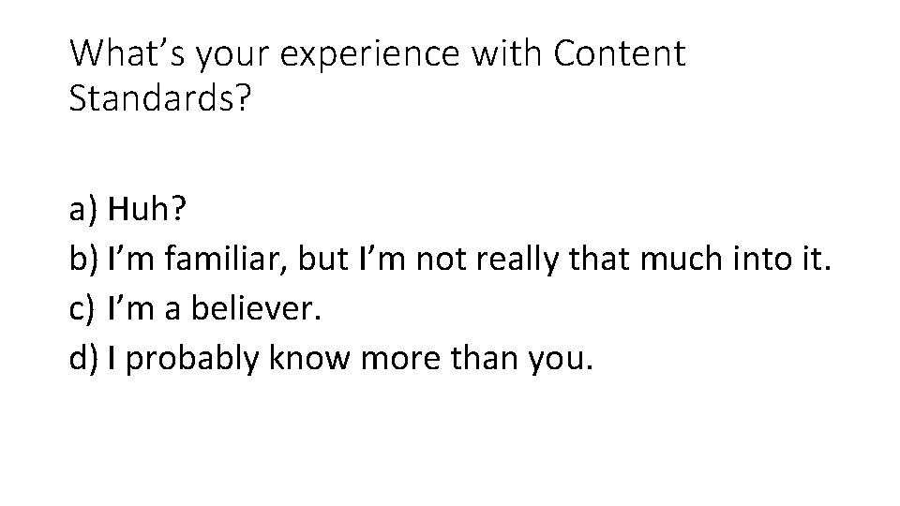
Task: Click the word "Content" in the title
Action: click(620, 54)
